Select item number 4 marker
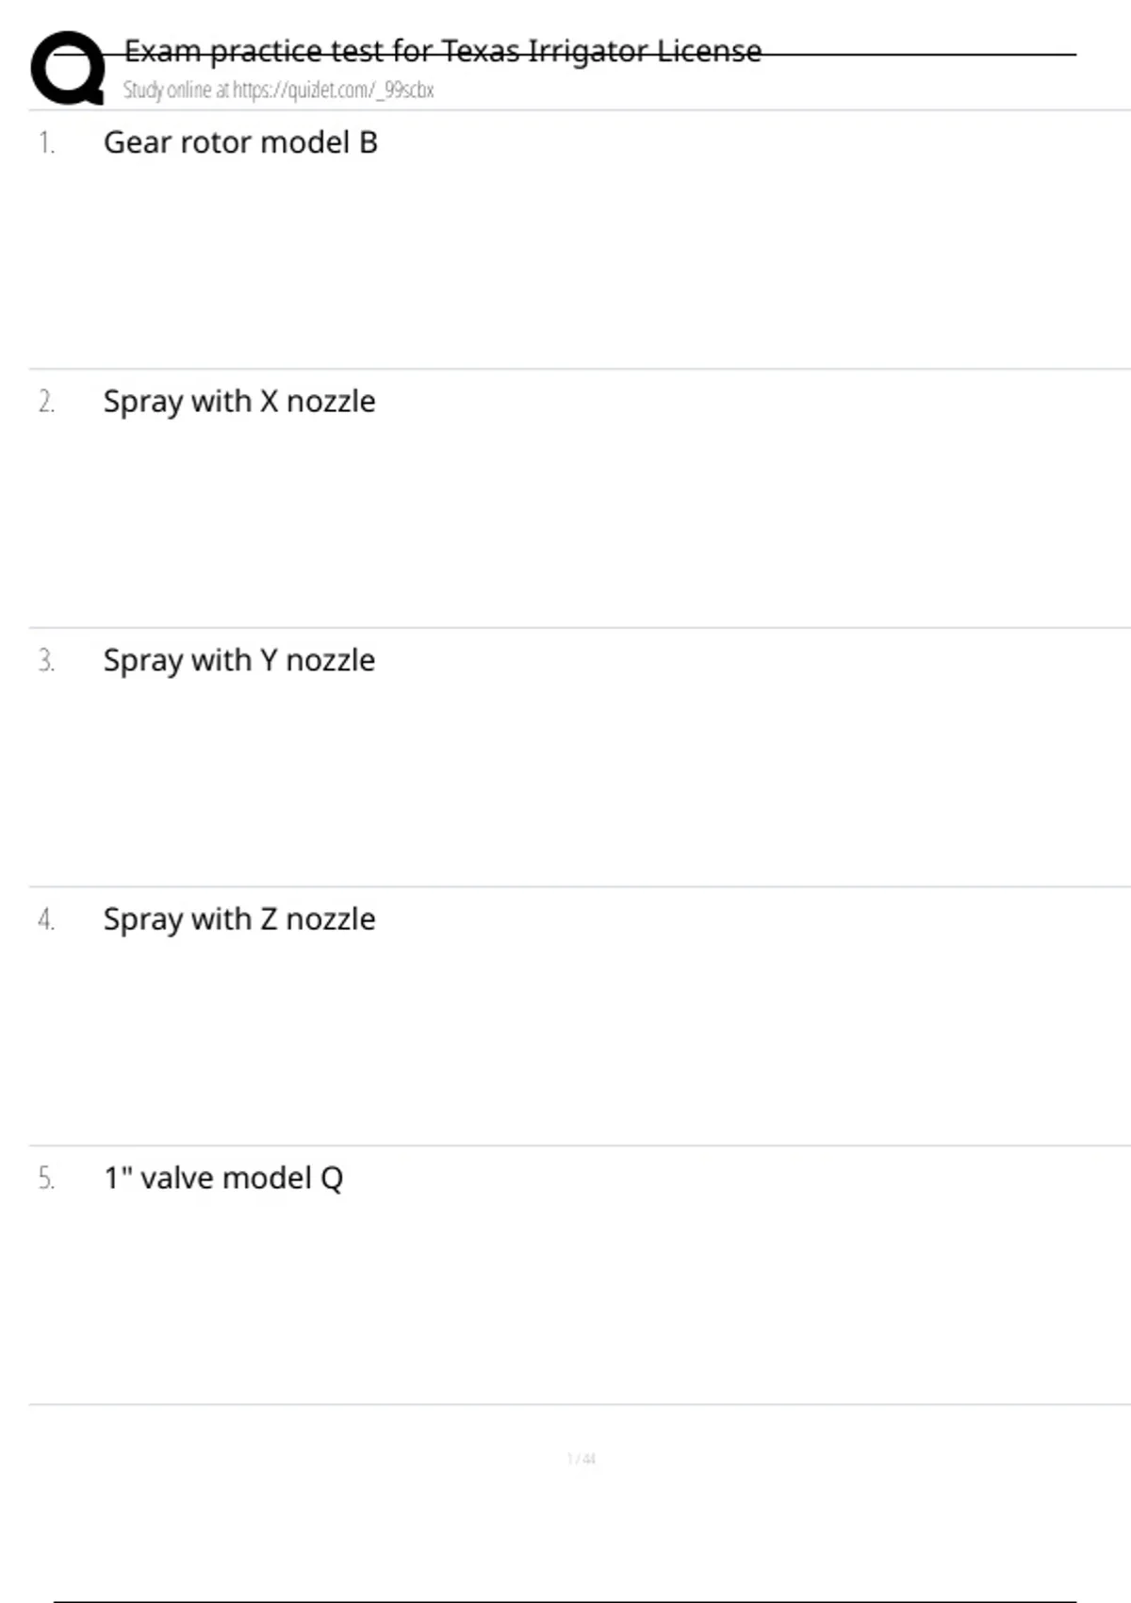Screen dimensions: 1131x1603 (x=46, y=920)
